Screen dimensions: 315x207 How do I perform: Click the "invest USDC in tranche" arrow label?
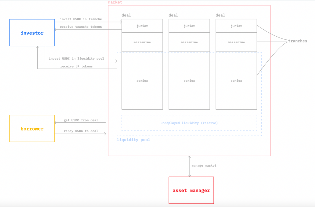click(81, 19)
